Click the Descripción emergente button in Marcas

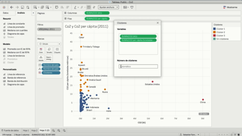[x=49, y=59]
